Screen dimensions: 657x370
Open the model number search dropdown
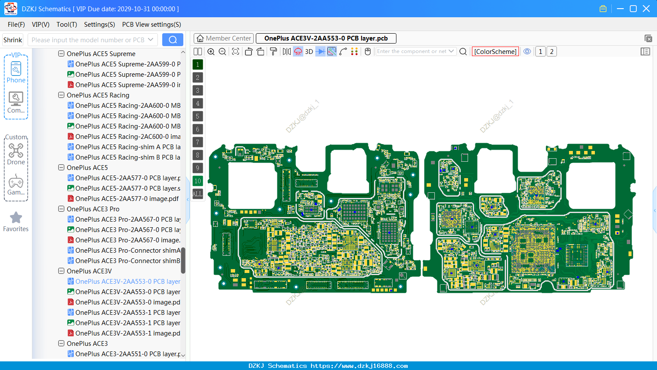tap(151, 40)
